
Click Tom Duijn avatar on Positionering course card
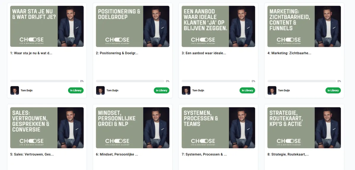[x=100, y=90]
